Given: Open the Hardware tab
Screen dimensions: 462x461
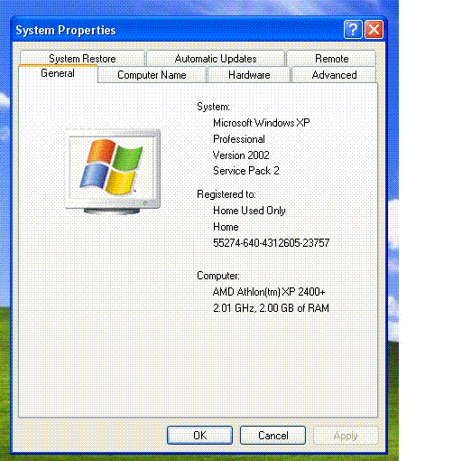Looking at the screenshot, I should (249, 75).
